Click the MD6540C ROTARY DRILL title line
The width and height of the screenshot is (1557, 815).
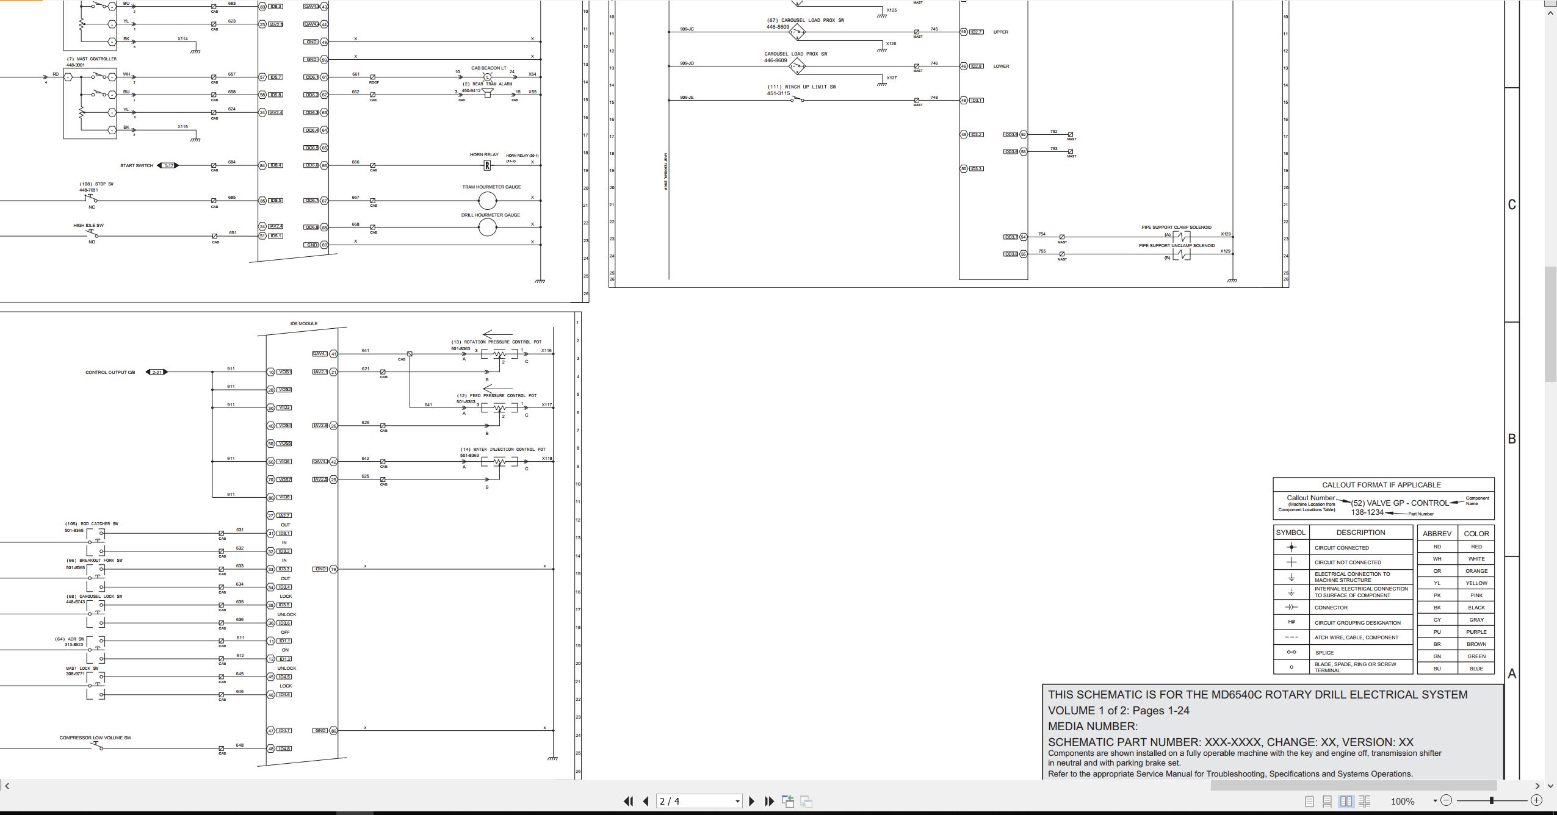pos(1257,694)
